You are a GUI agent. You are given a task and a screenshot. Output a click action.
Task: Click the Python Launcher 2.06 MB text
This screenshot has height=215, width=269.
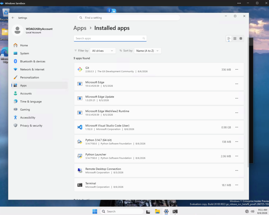226,156
